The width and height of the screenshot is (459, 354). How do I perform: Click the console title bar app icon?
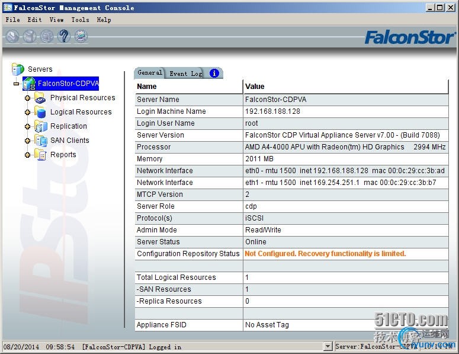8,8
